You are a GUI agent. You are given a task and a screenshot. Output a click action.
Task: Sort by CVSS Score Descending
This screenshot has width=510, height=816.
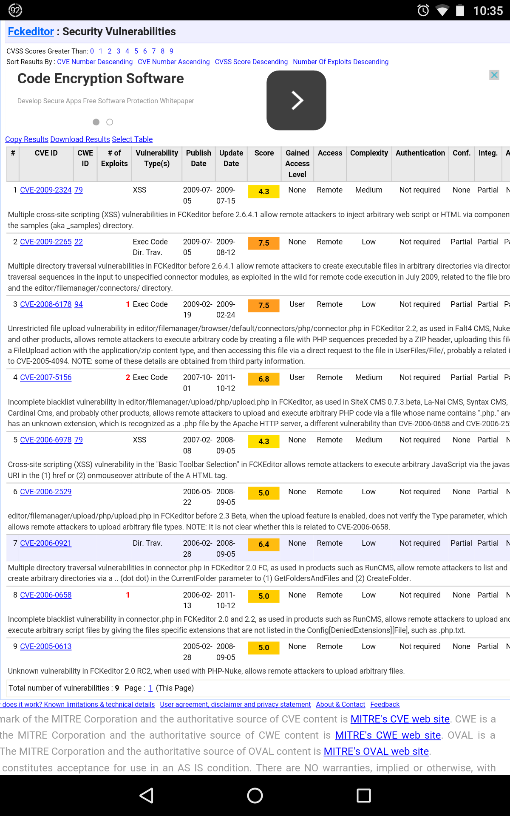(251, 62)
